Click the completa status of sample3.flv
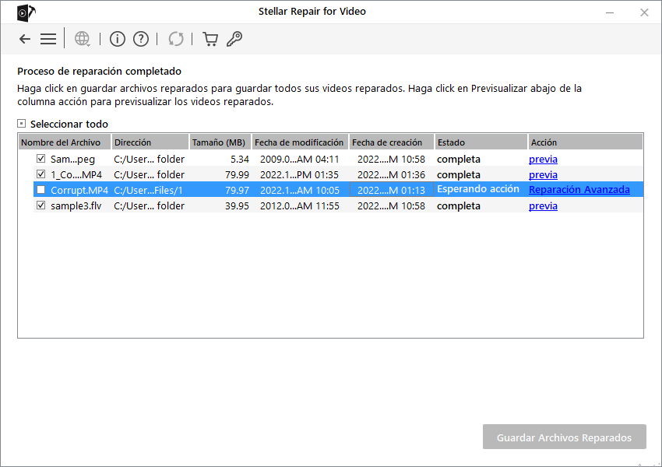This screenshot has width=662, height=467. pyautogui.click(x=459, y=205)
